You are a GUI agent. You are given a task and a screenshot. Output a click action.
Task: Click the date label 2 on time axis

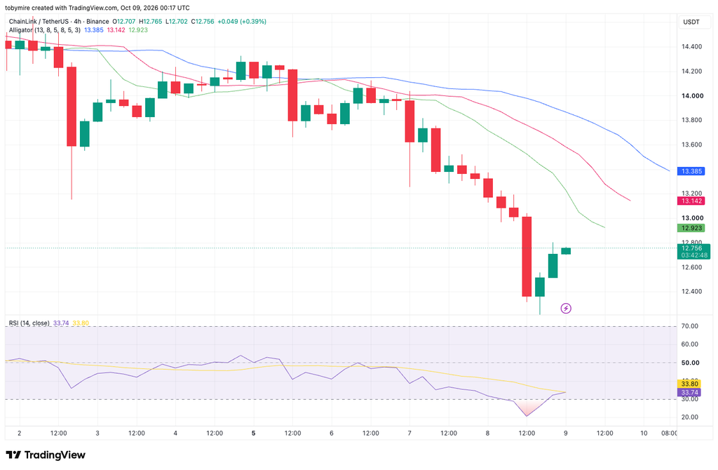(x=19, y=434)
